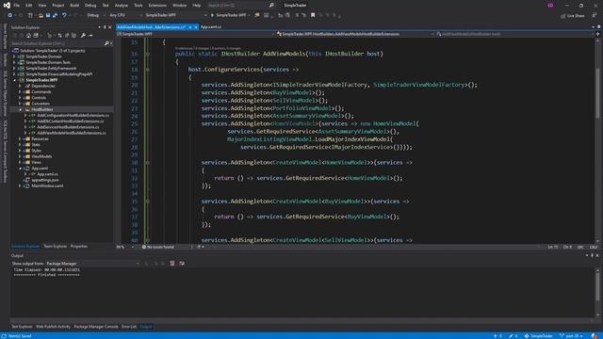Click the Home icon in Solution Explorer toolbar

(x=28, y=36)
